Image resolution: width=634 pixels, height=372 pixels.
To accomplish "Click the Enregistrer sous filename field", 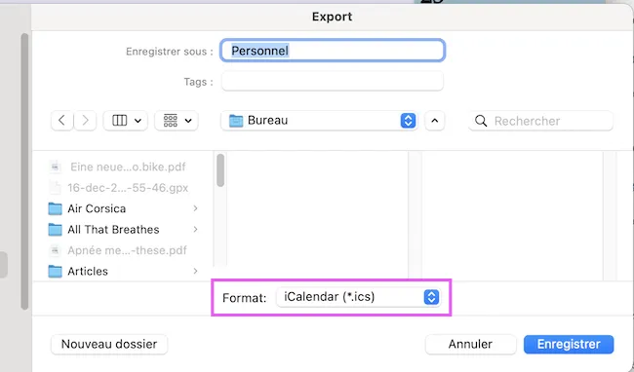I will coord(333,51).
